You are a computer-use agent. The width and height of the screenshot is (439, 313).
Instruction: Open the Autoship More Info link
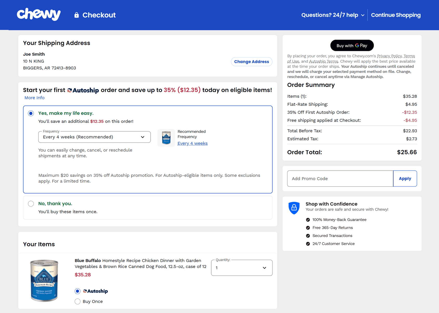pos(34,98)
